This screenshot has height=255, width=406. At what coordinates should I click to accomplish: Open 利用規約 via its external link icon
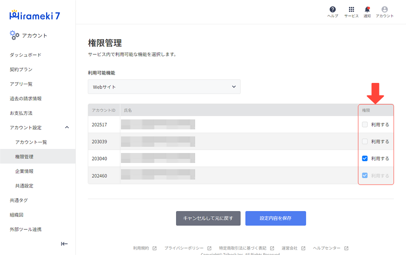(x=155, y=248)
